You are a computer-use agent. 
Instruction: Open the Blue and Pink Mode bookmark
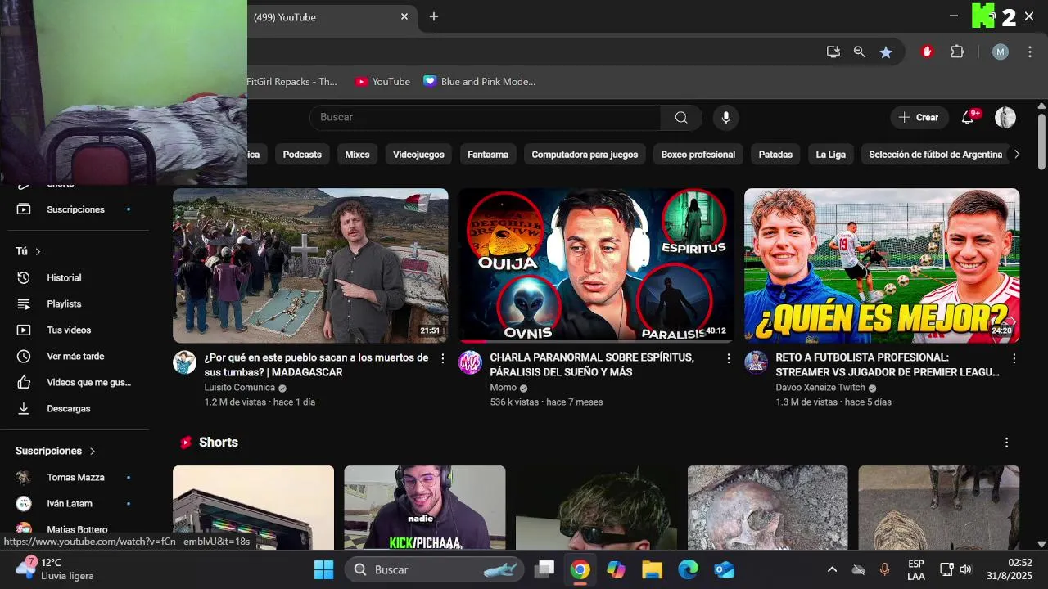(x=480, y=82)
